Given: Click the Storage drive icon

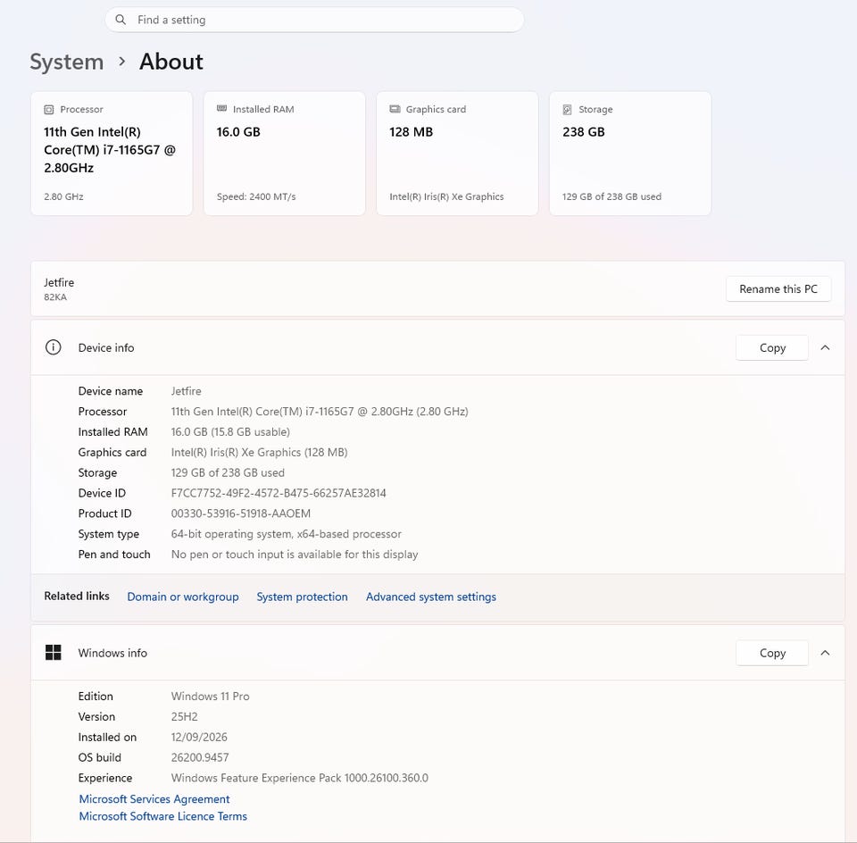Looking at the screenshot, I should click(x=568, y=109).
